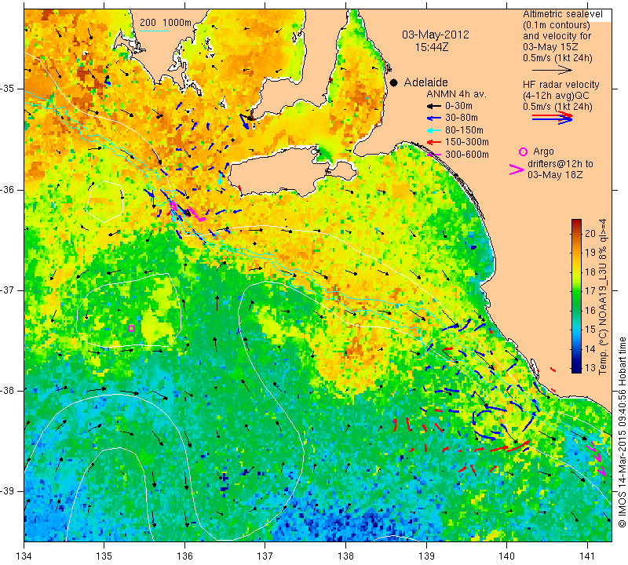The height and width of the screenshot is (565, 628).
Task: Click the Adelaide label text
Action: click(425, 82)
